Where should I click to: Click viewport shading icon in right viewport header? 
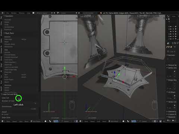pos(123,121)
